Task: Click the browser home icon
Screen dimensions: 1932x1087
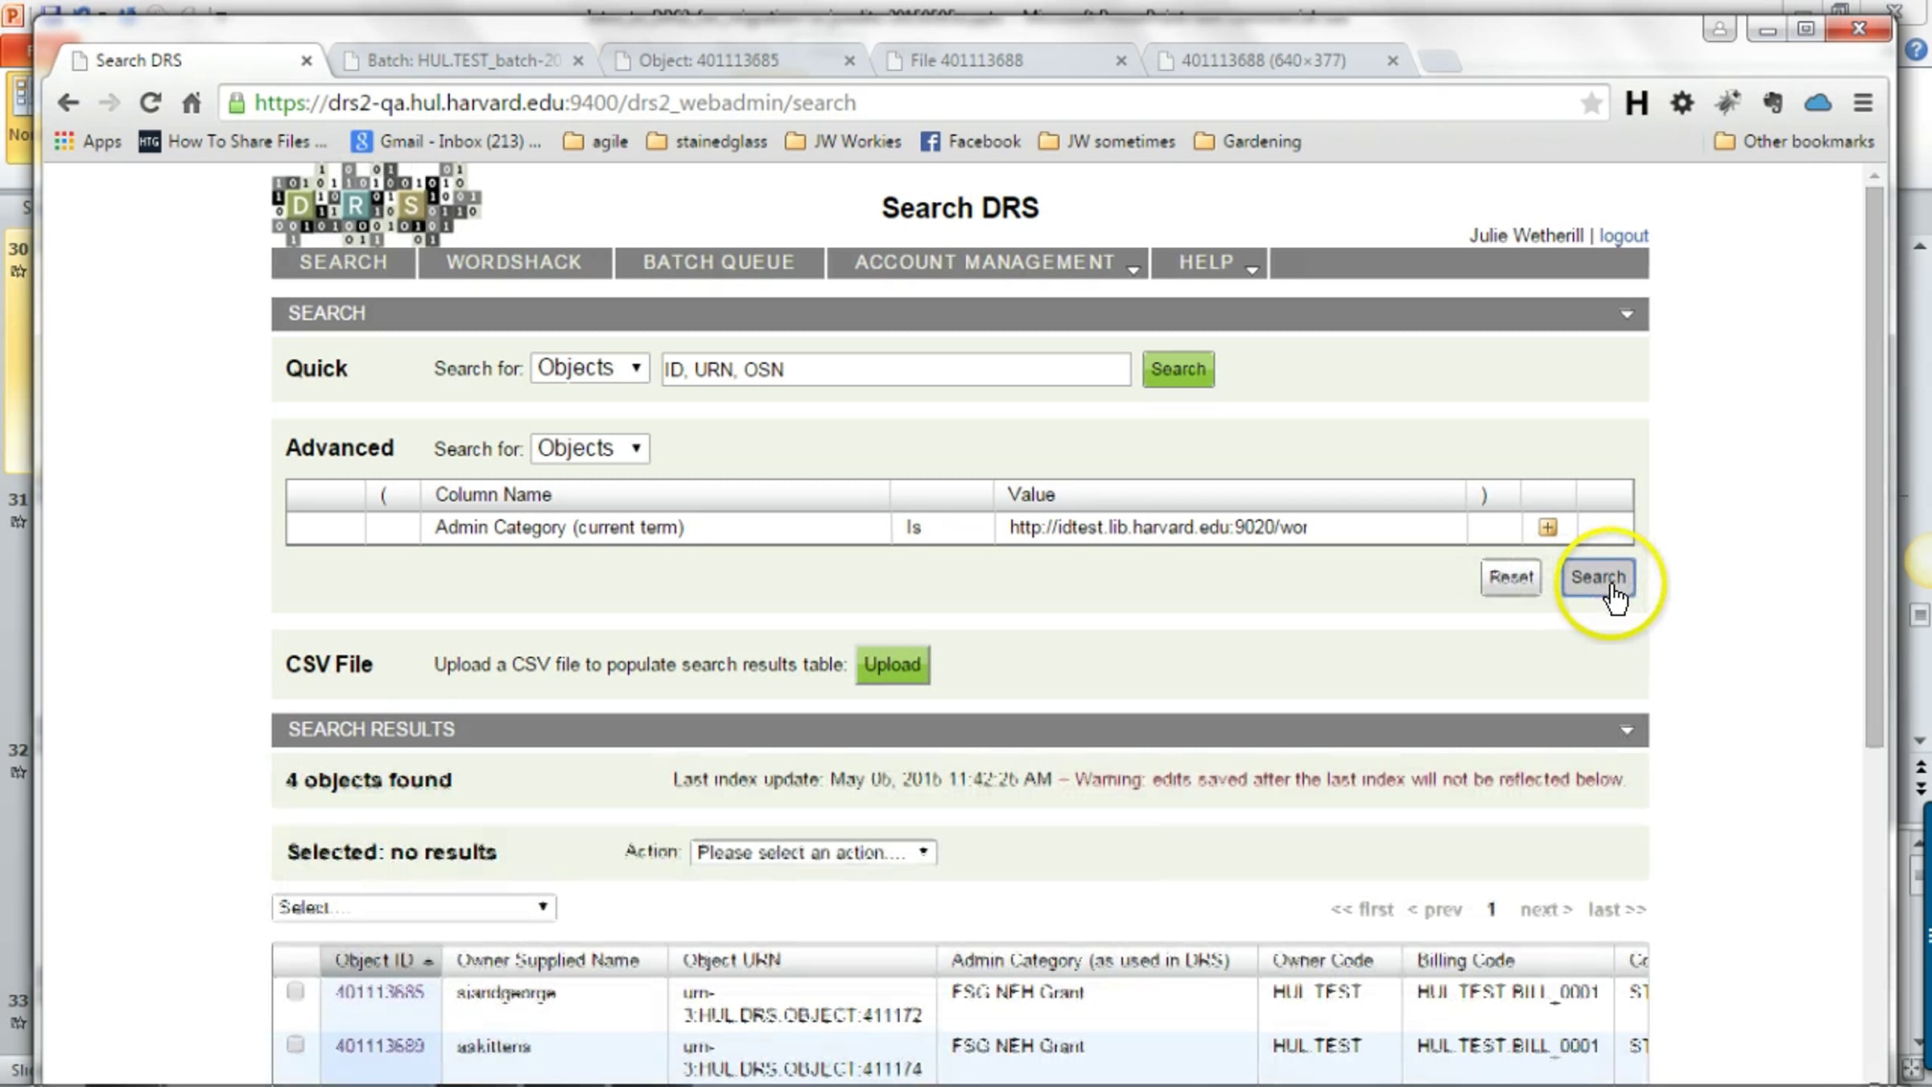Action: [x=192, y=102]
